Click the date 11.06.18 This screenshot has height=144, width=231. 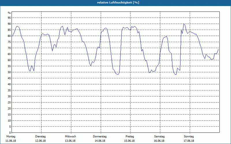[11, 141]
